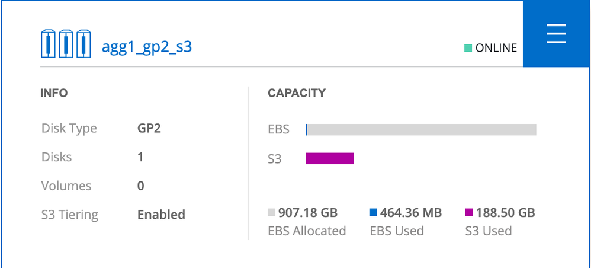Click the blue EBS Used legend square
Screen dimensions: 591x268
(373, 212)
